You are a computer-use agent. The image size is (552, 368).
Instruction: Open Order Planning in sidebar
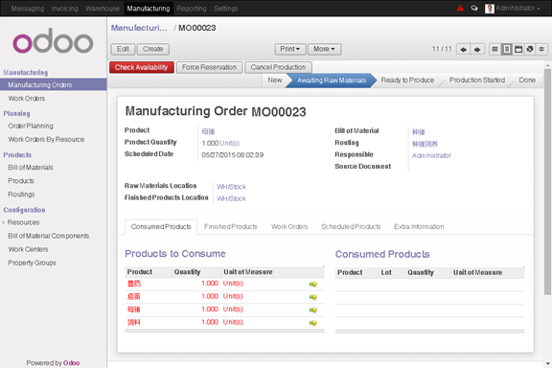point(31,126)
